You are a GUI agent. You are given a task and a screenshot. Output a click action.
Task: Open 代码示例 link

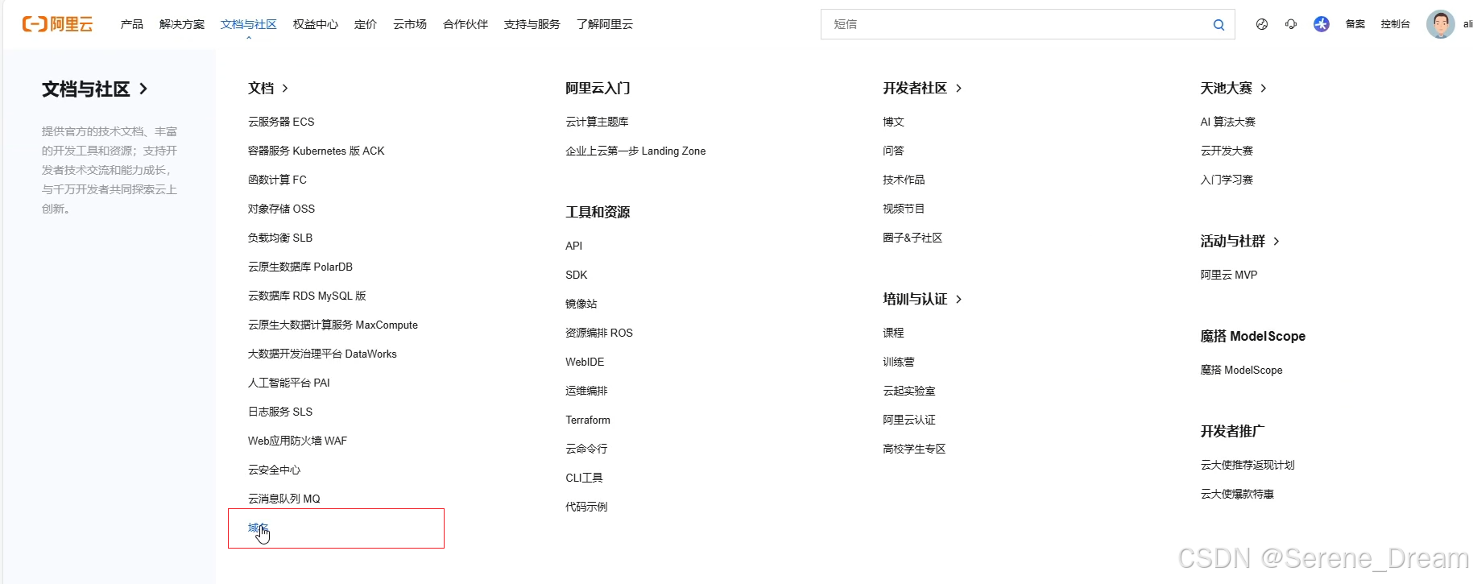pyautogui.click(x=586, y=507)
